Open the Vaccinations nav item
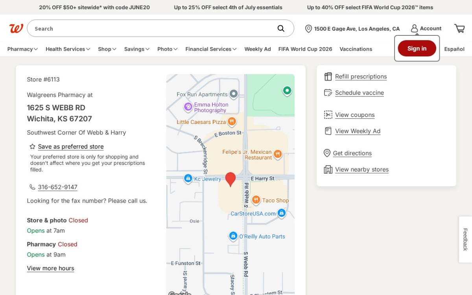This screenshot has height=295, width=472. tap(356, 49)
